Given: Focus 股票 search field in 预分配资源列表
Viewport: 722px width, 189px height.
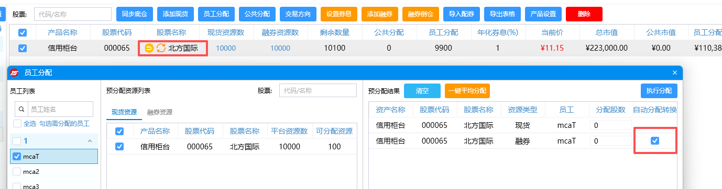Looking at the screenshot, I should tap(318, 90).
